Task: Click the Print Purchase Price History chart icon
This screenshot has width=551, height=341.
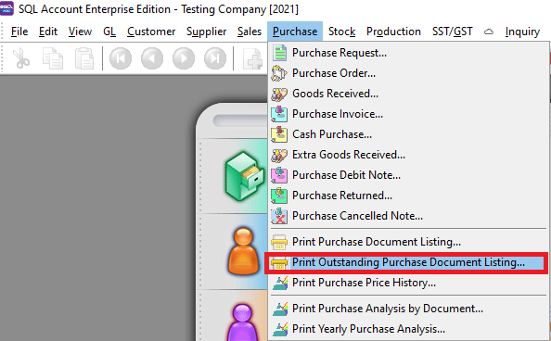Action: click(x=280, y=283)
